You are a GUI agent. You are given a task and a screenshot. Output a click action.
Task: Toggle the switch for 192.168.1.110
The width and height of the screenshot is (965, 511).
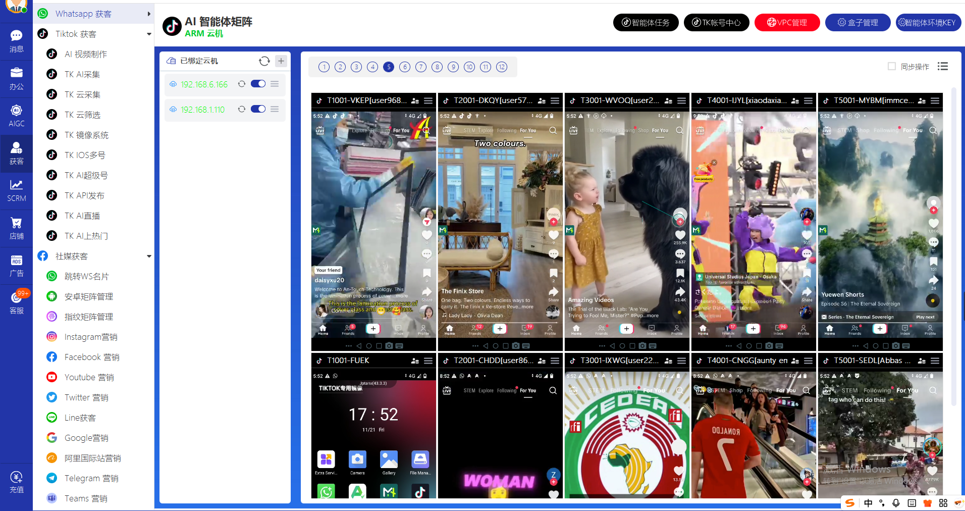258,109
